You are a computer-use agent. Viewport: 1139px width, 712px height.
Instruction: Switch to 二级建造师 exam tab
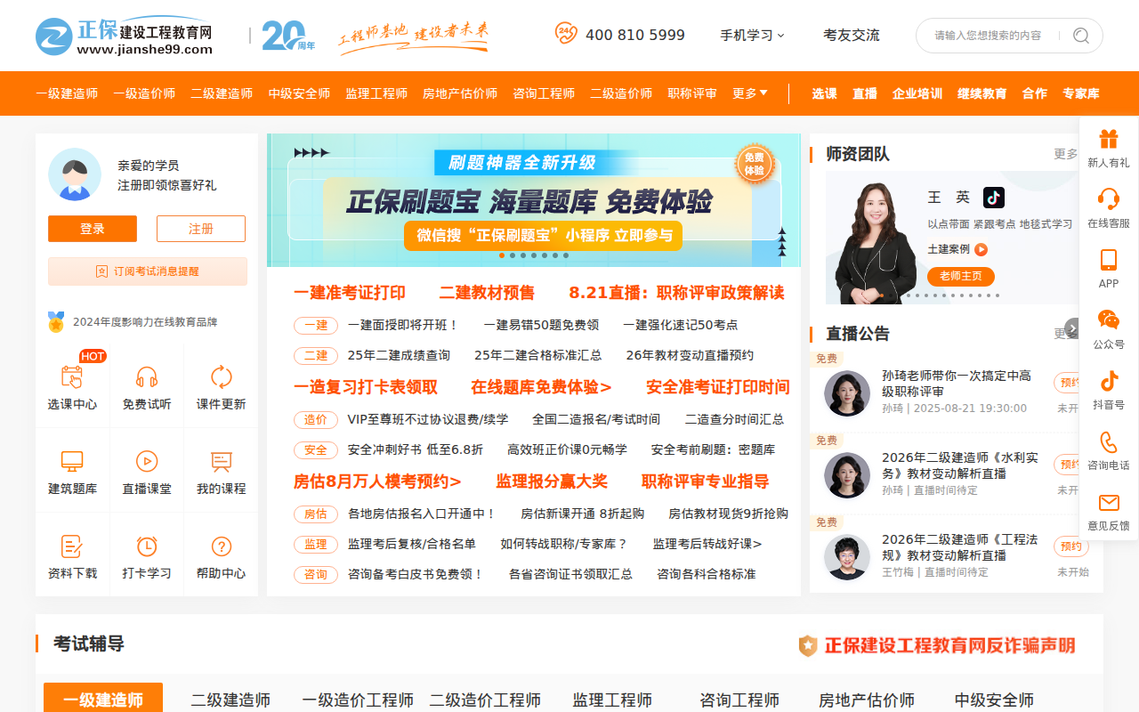click(230, 700)
